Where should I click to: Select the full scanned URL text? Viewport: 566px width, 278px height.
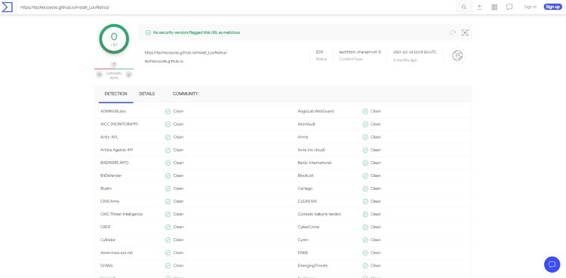pos(186,52)
